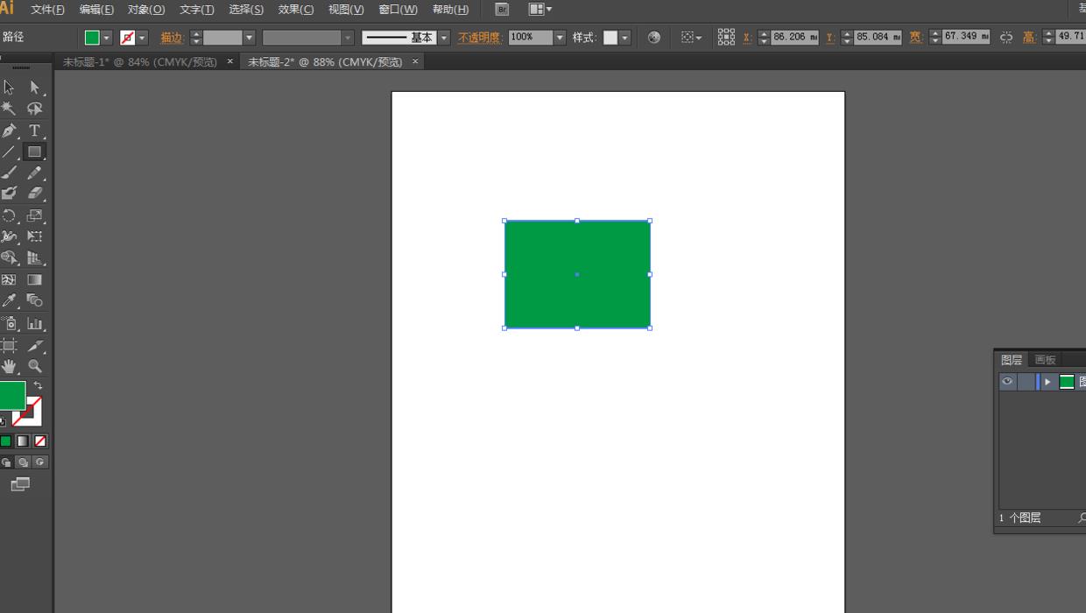Viewport: 1086px width, 613px height.
Task: Select the Symbol Sprayer tool
Action: 9,324
